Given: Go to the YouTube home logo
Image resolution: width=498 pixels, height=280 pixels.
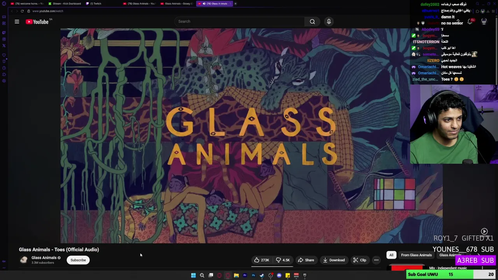Looking at the screenshot, I should [x=37, y=22].
